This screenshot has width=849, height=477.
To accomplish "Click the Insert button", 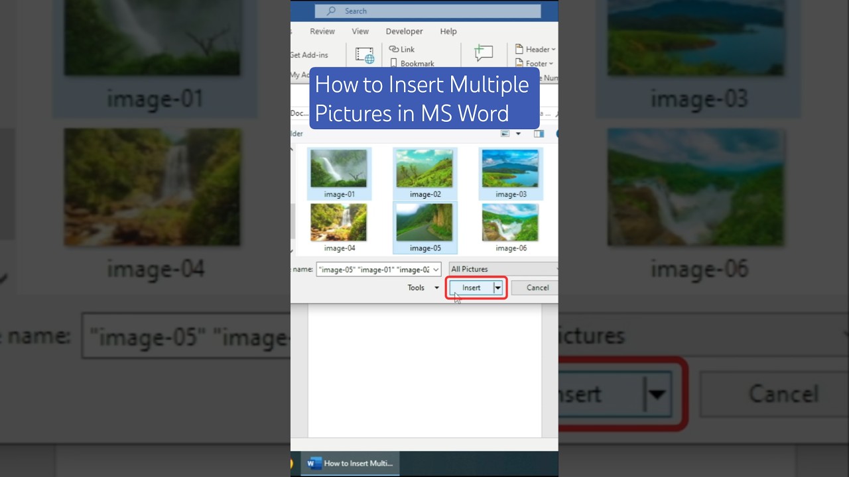I will click(472, 288).
